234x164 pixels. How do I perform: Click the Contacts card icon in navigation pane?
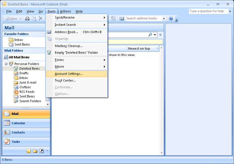coord(7,132)
